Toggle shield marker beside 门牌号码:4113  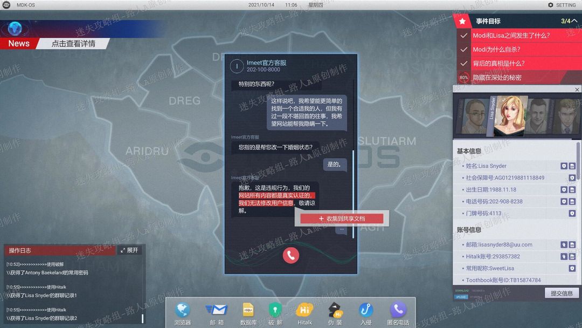(572, 213)
